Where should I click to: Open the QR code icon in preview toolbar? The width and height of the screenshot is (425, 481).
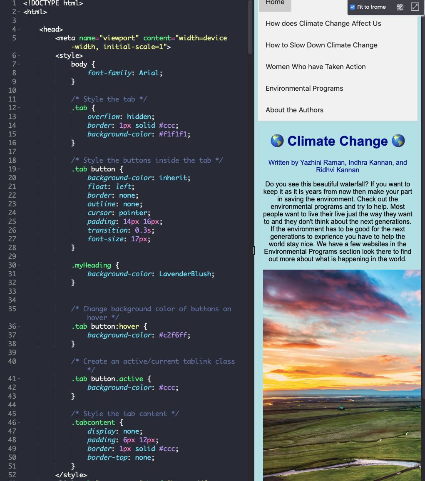pos(400,7)
